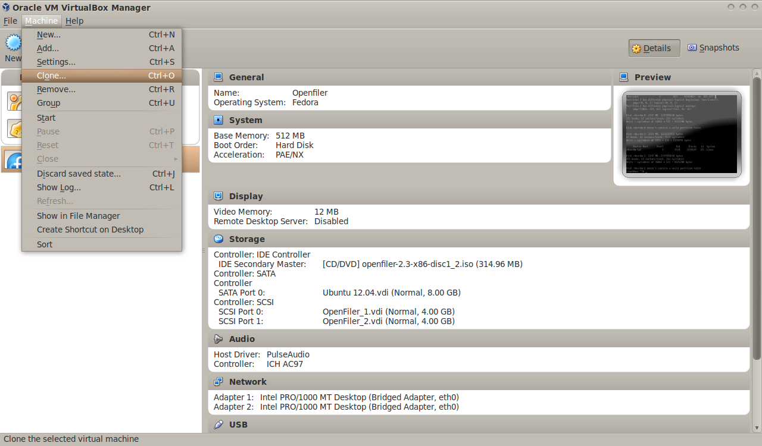The image size is (762, 446).
Task: Click the USB section plug icon
Action: click(218, 425)
